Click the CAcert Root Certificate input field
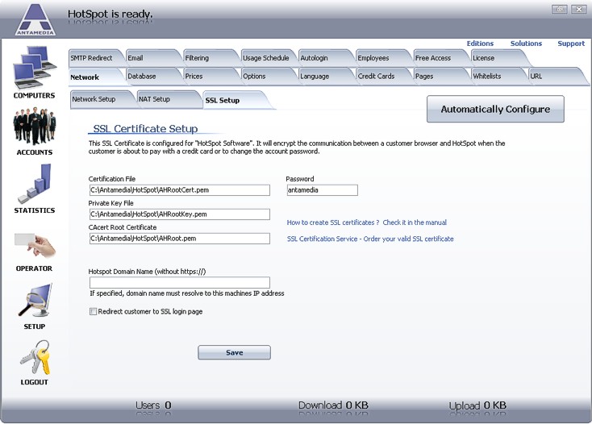The image size is (592, 424). pyautogui.click(x=180, y=238)
